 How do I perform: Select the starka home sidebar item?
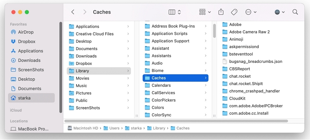coord(31,98)
